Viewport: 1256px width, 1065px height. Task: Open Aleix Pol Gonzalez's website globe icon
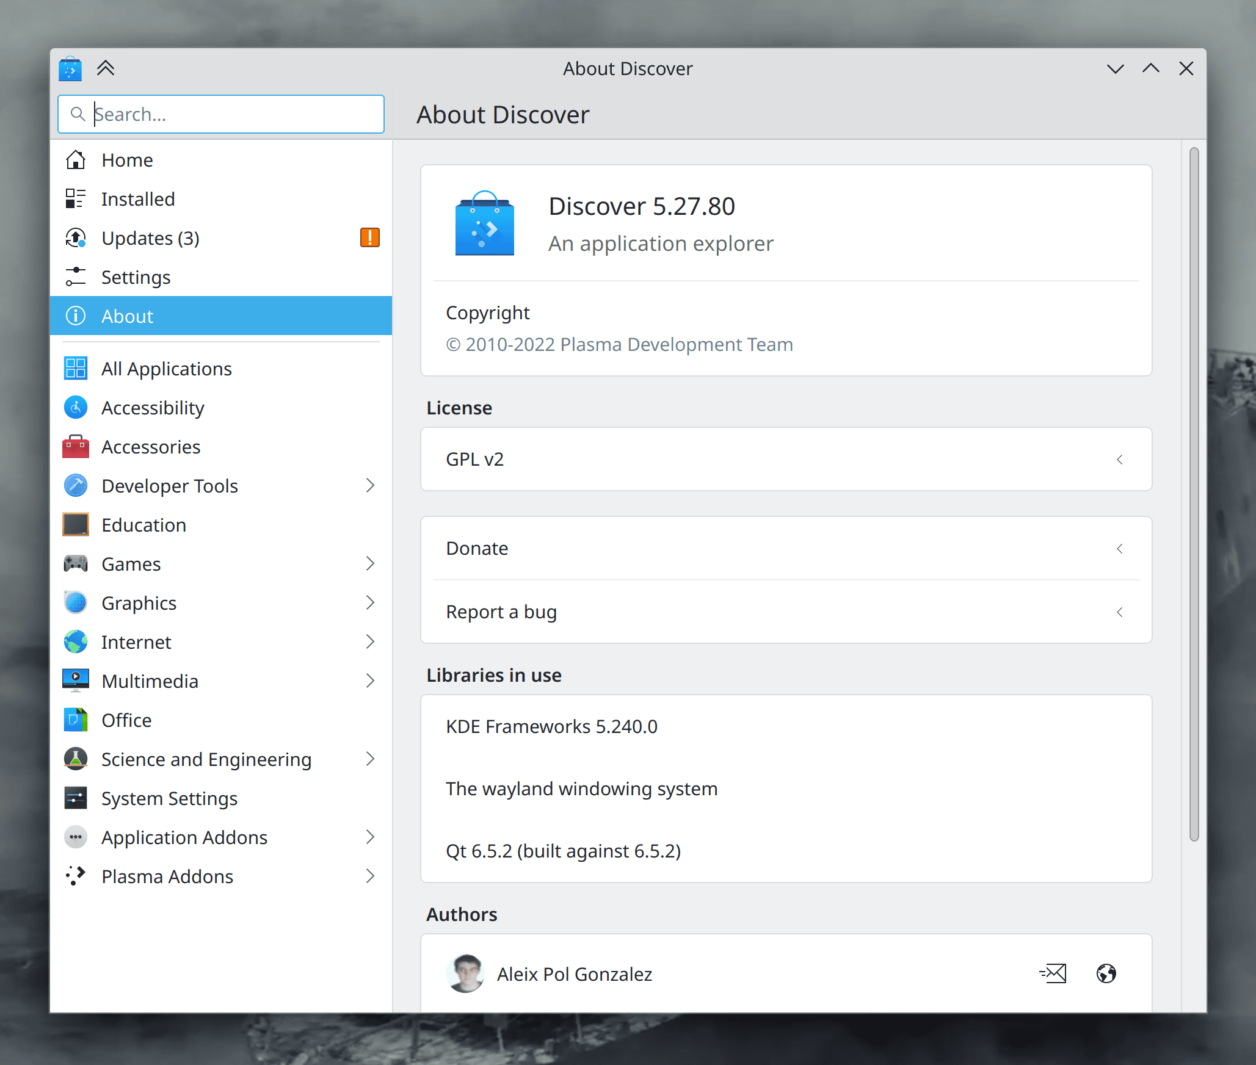point(1106,973)
